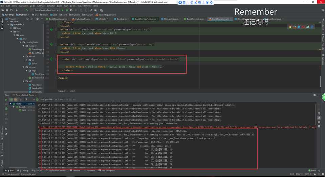
Task: Open the Refactor menu
Action: [x=51, y=6]
